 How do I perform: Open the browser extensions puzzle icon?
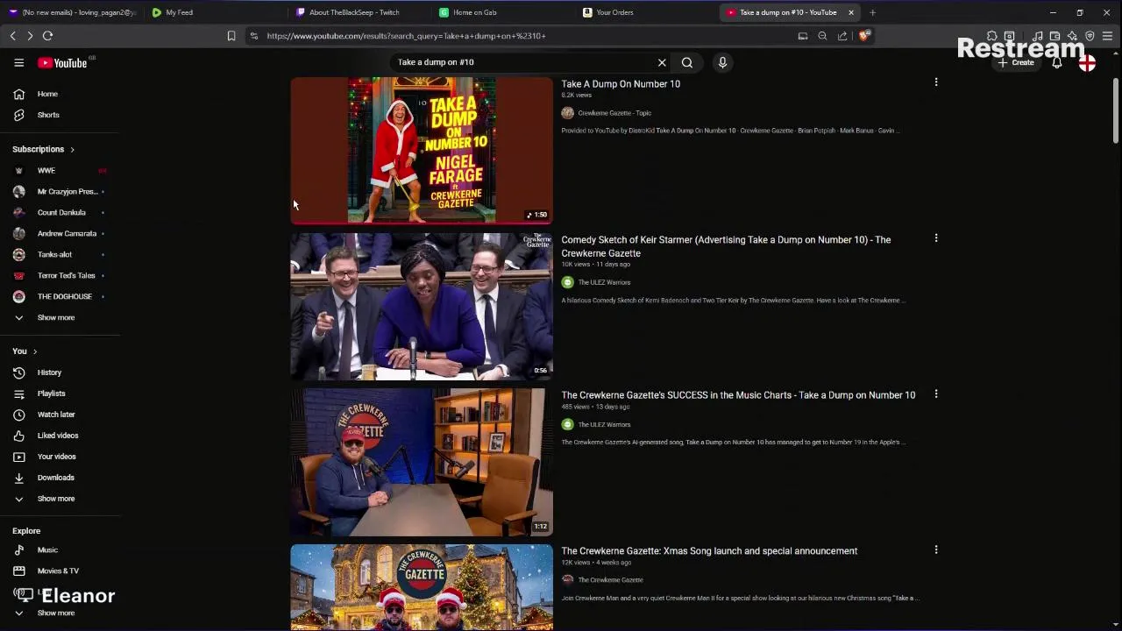(x=991, y=36)
